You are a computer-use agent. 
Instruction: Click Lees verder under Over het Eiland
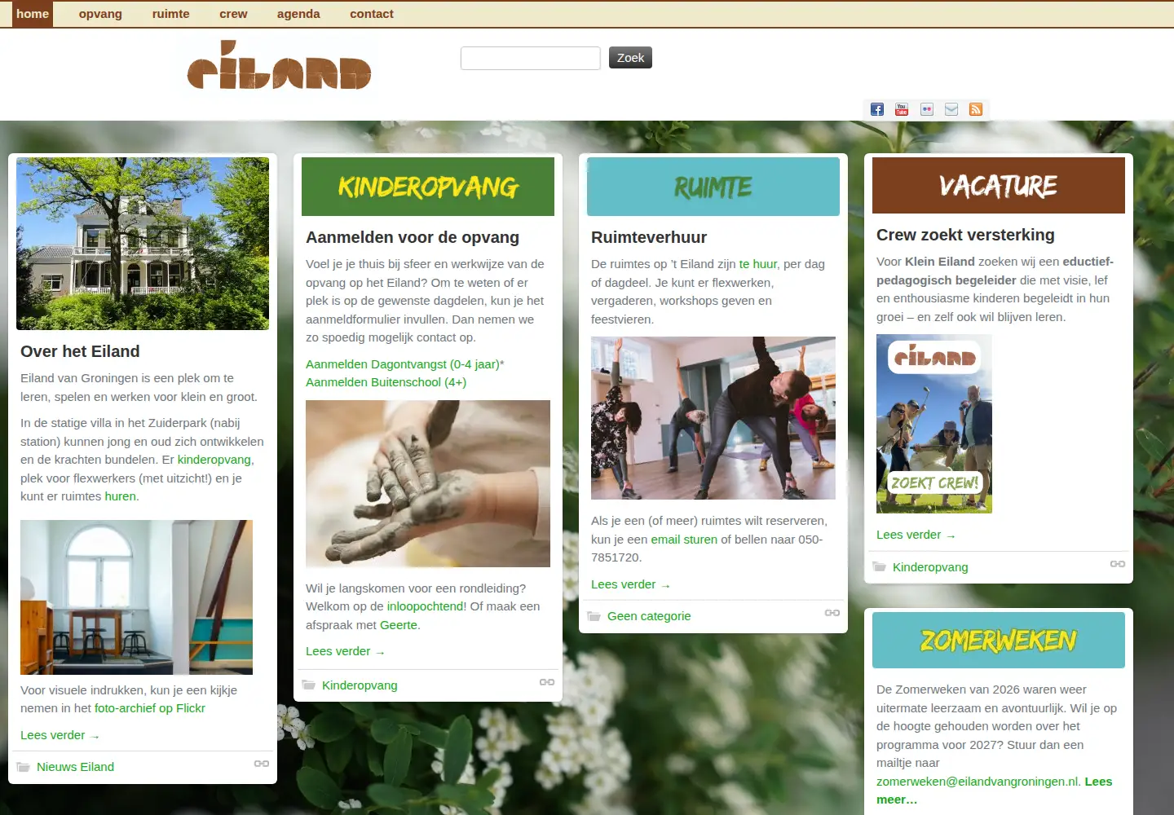click(60, 735)
